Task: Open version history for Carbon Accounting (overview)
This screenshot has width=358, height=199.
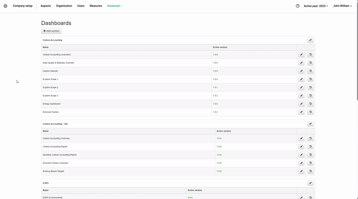Action: point(310,55)
